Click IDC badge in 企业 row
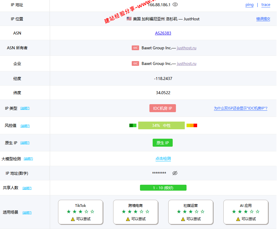 (x=135, y=63)
